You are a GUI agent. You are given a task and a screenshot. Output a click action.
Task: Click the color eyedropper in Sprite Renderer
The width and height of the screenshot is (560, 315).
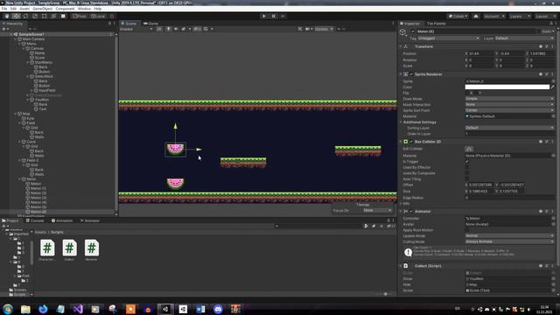pos(552,87)
